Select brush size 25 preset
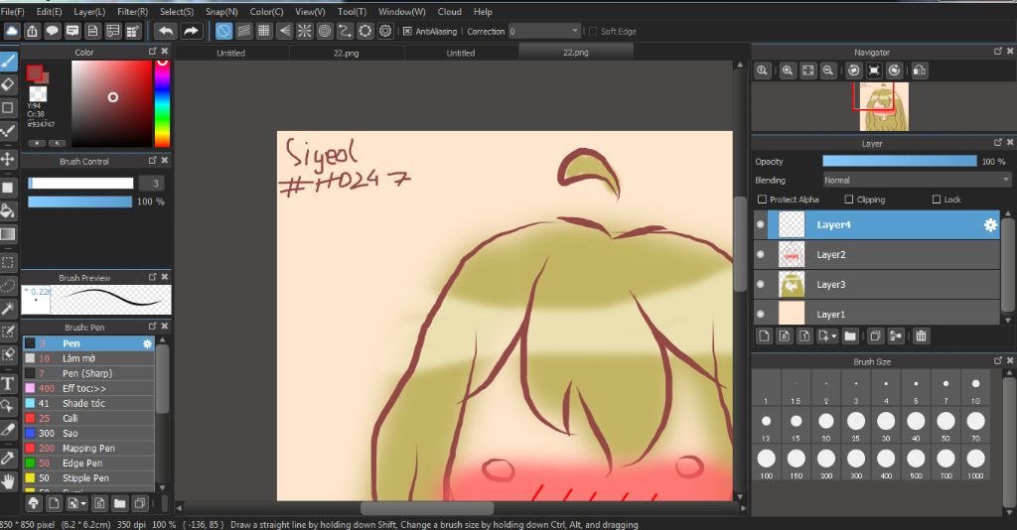This screenshot has height=530, width=1017. (x=855, y=425)
